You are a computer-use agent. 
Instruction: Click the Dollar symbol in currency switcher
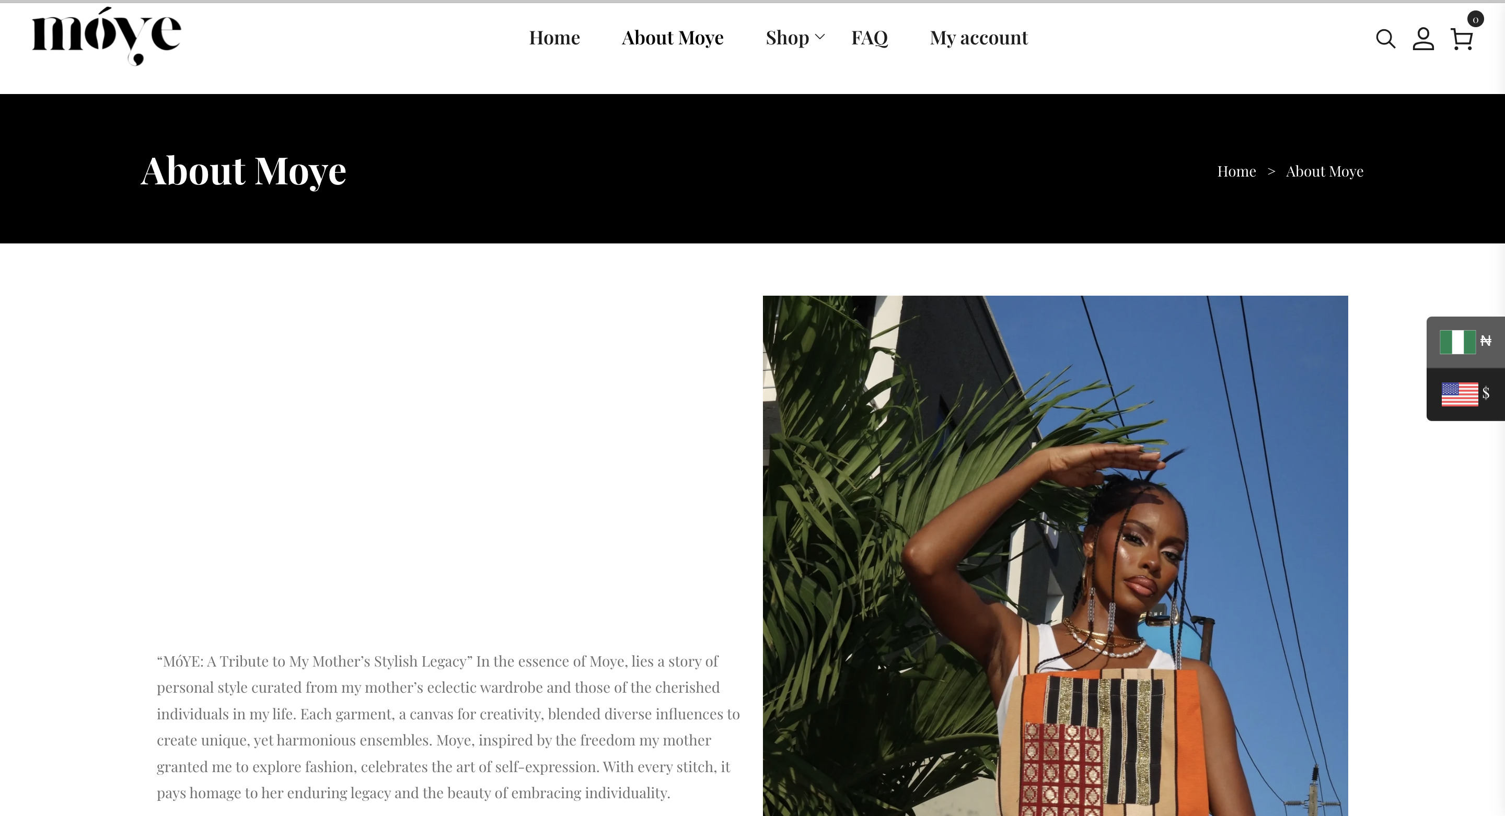point(1486,393)
